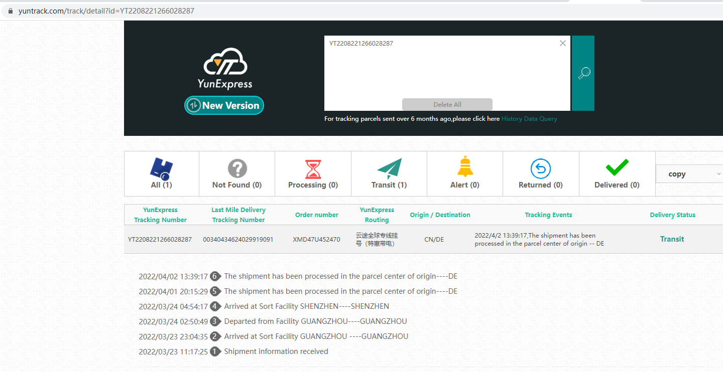Click the site padlock icon in address bar

point(11,11)
